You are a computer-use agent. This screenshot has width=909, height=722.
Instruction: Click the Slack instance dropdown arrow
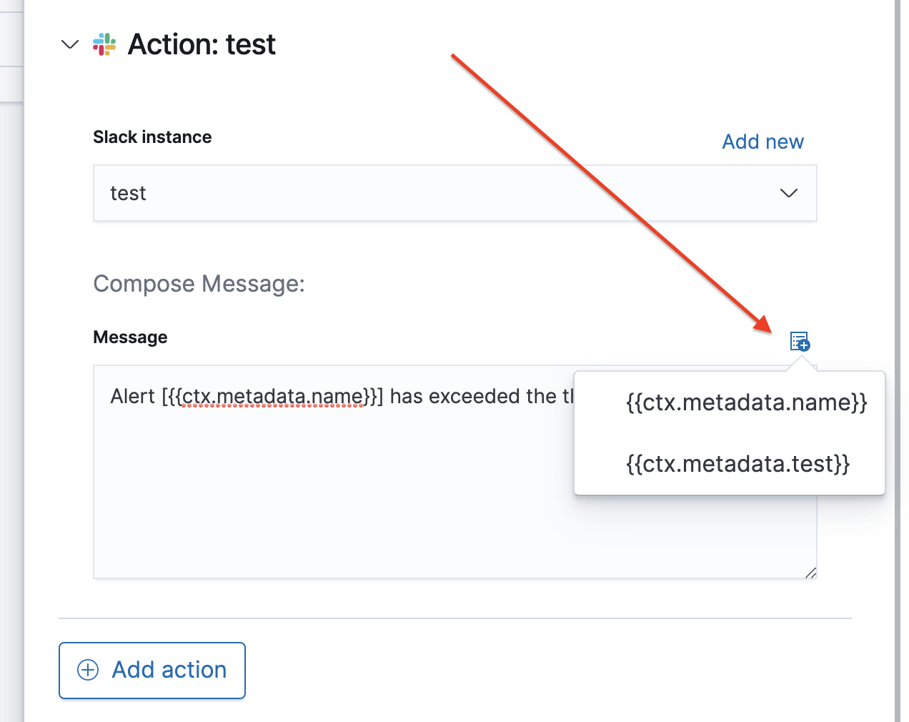pos(789,193)
